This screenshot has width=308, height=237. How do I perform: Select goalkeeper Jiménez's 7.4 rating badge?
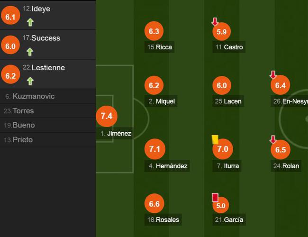click(x=107, y=116)
